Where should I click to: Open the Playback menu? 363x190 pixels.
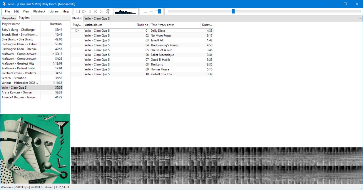(39, 11)
